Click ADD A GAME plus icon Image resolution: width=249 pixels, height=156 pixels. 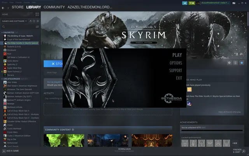coord(4,151)
